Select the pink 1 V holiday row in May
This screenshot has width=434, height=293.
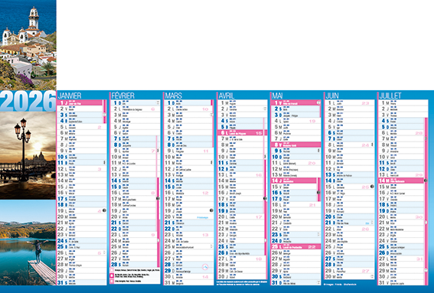point(296,103)
